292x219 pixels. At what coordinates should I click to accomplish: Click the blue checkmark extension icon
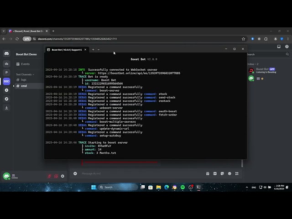(282, 39)
